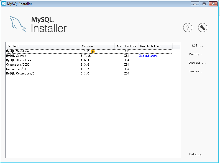Click X64 cell in MySQL Connector/C row
Image resolution: width=220 pixels, height=165 pixels.
click(127, 73)
